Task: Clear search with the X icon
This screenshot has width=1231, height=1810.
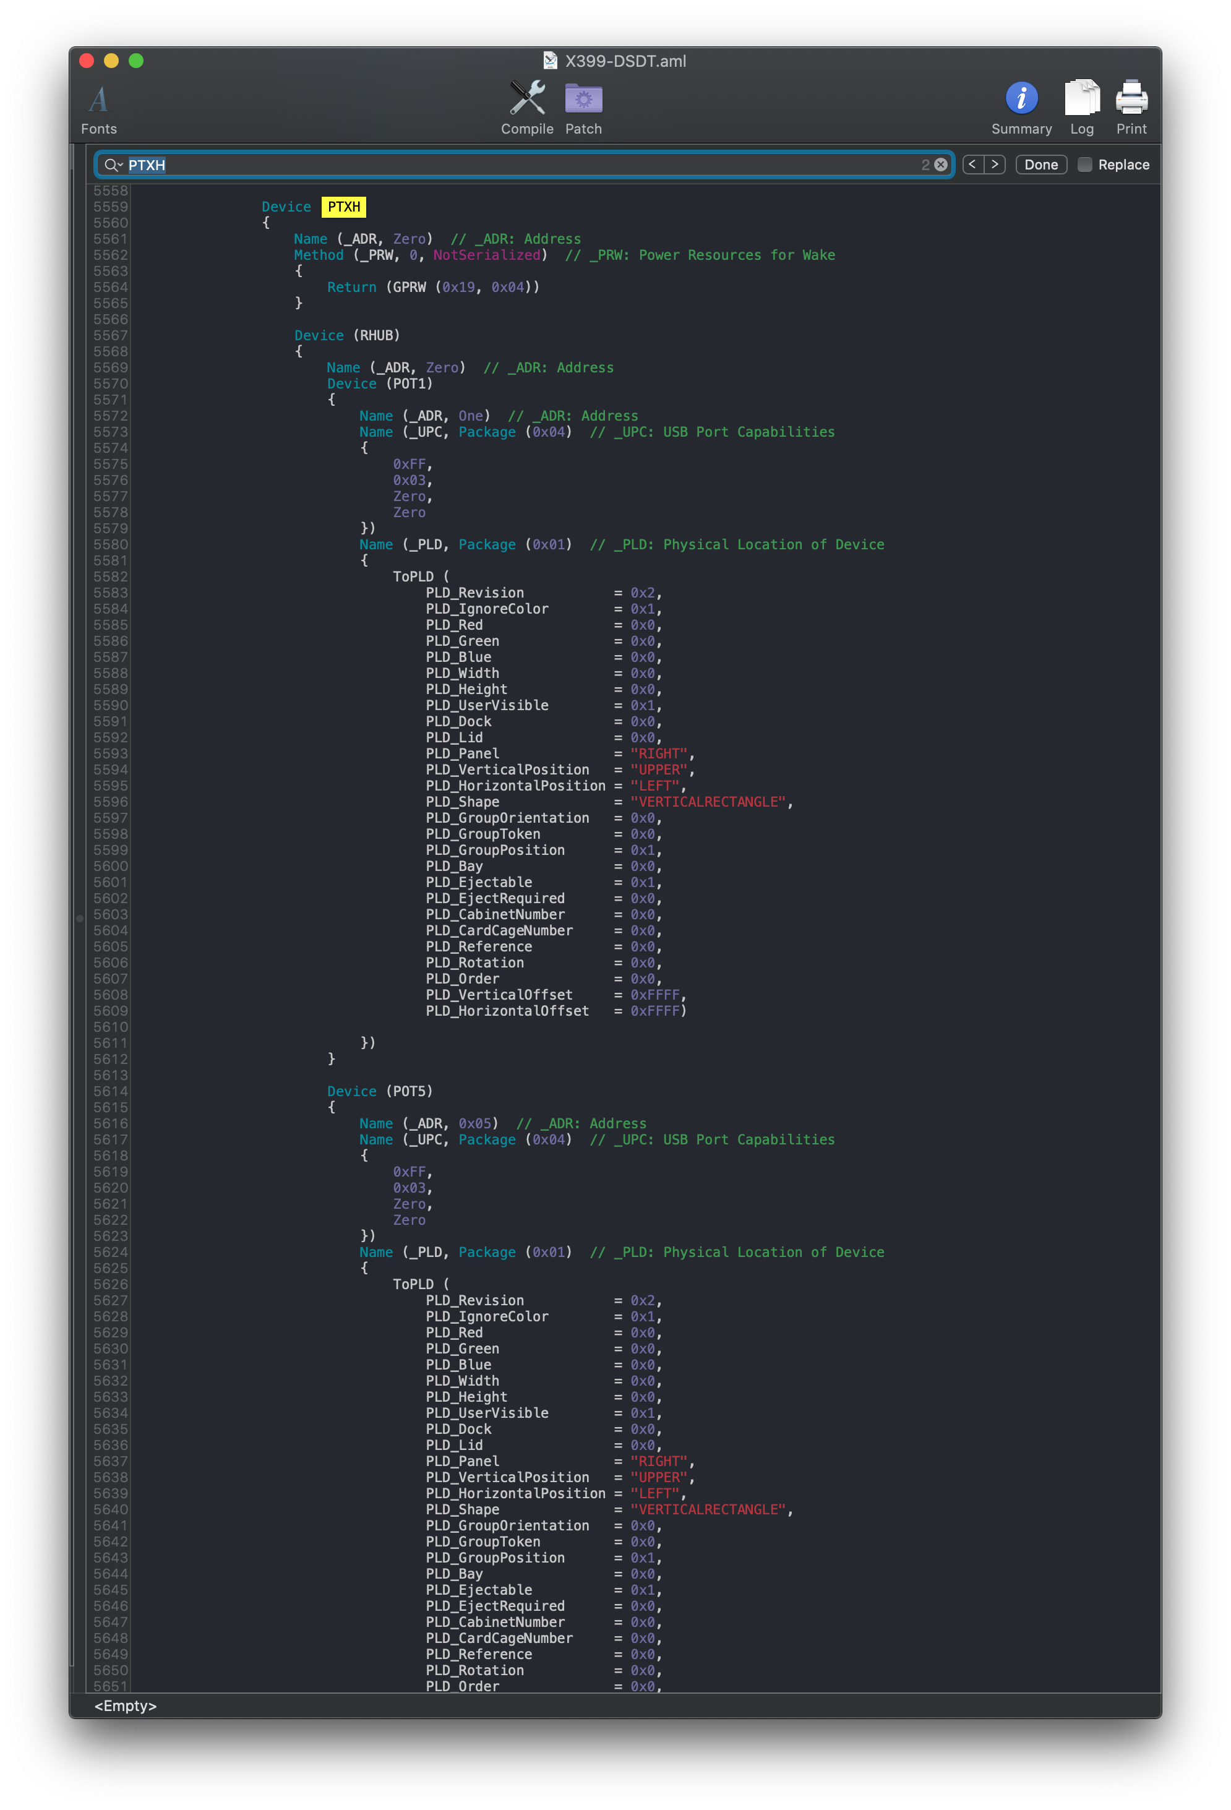Action: pos(941,165)
